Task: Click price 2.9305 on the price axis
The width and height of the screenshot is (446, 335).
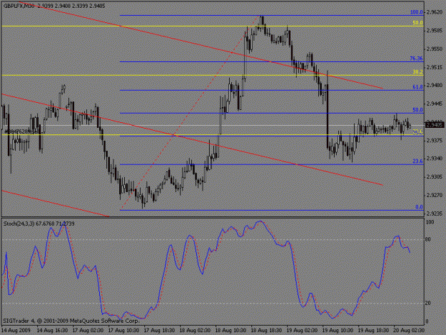Action: point(435,176)
